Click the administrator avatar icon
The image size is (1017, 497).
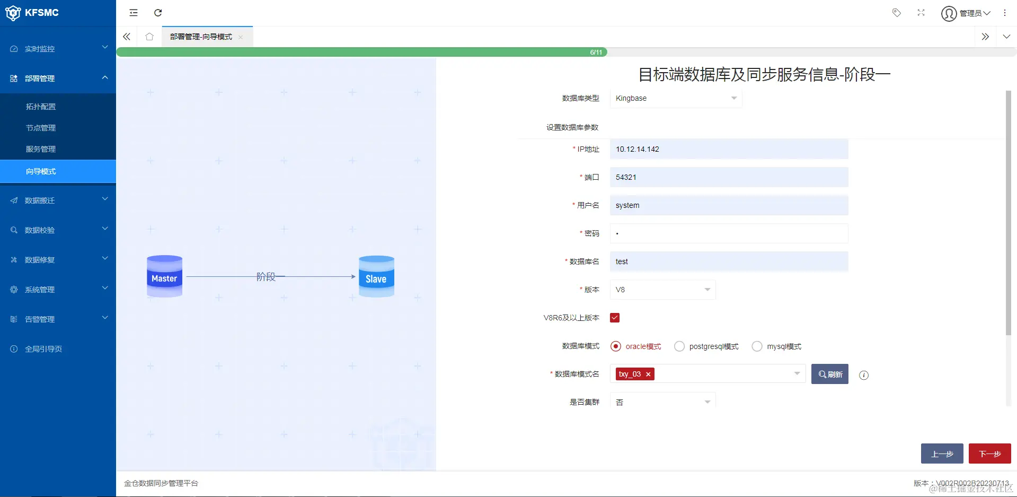pos(949,13)
